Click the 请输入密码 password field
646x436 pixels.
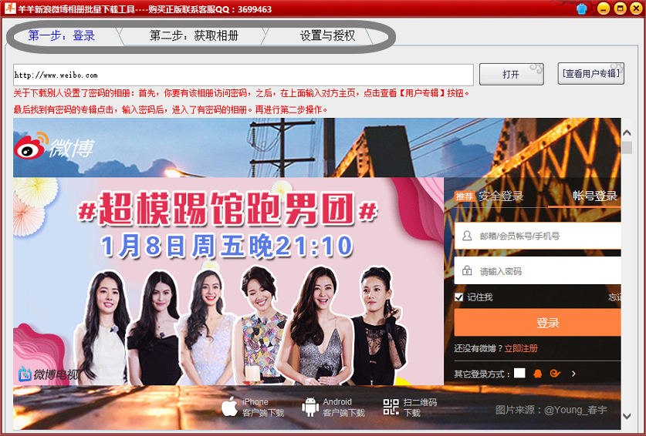[540, 271]
